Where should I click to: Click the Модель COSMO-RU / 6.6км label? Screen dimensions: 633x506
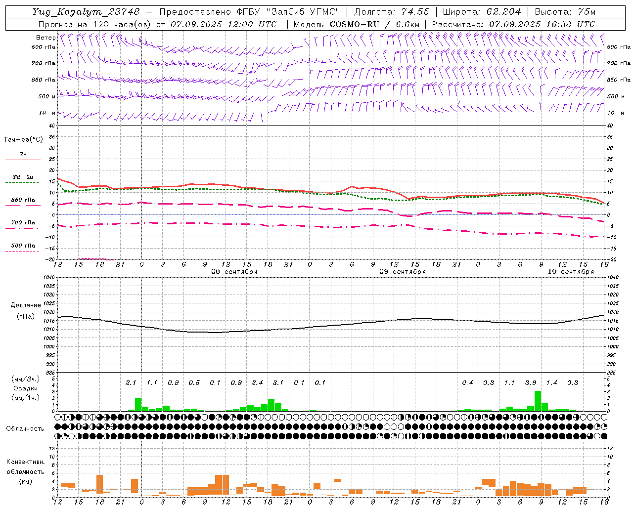pos(357,24)
